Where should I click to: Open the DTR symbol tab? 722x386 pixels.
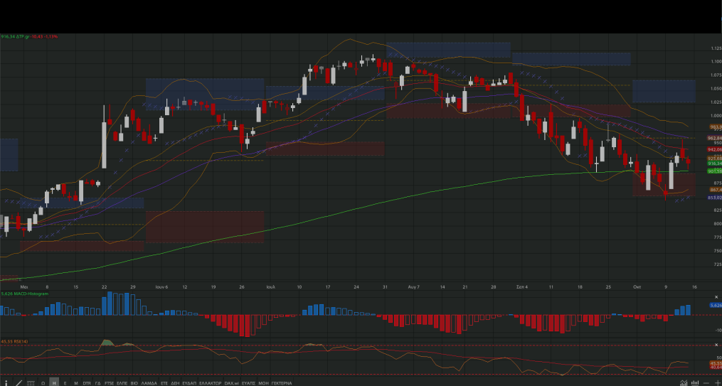87,382
